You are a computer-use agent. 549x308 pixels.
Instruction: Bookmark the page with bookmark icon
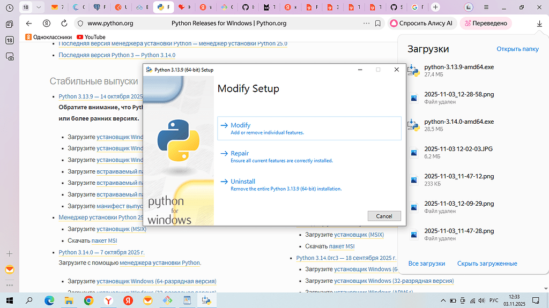tap(378, 24)
